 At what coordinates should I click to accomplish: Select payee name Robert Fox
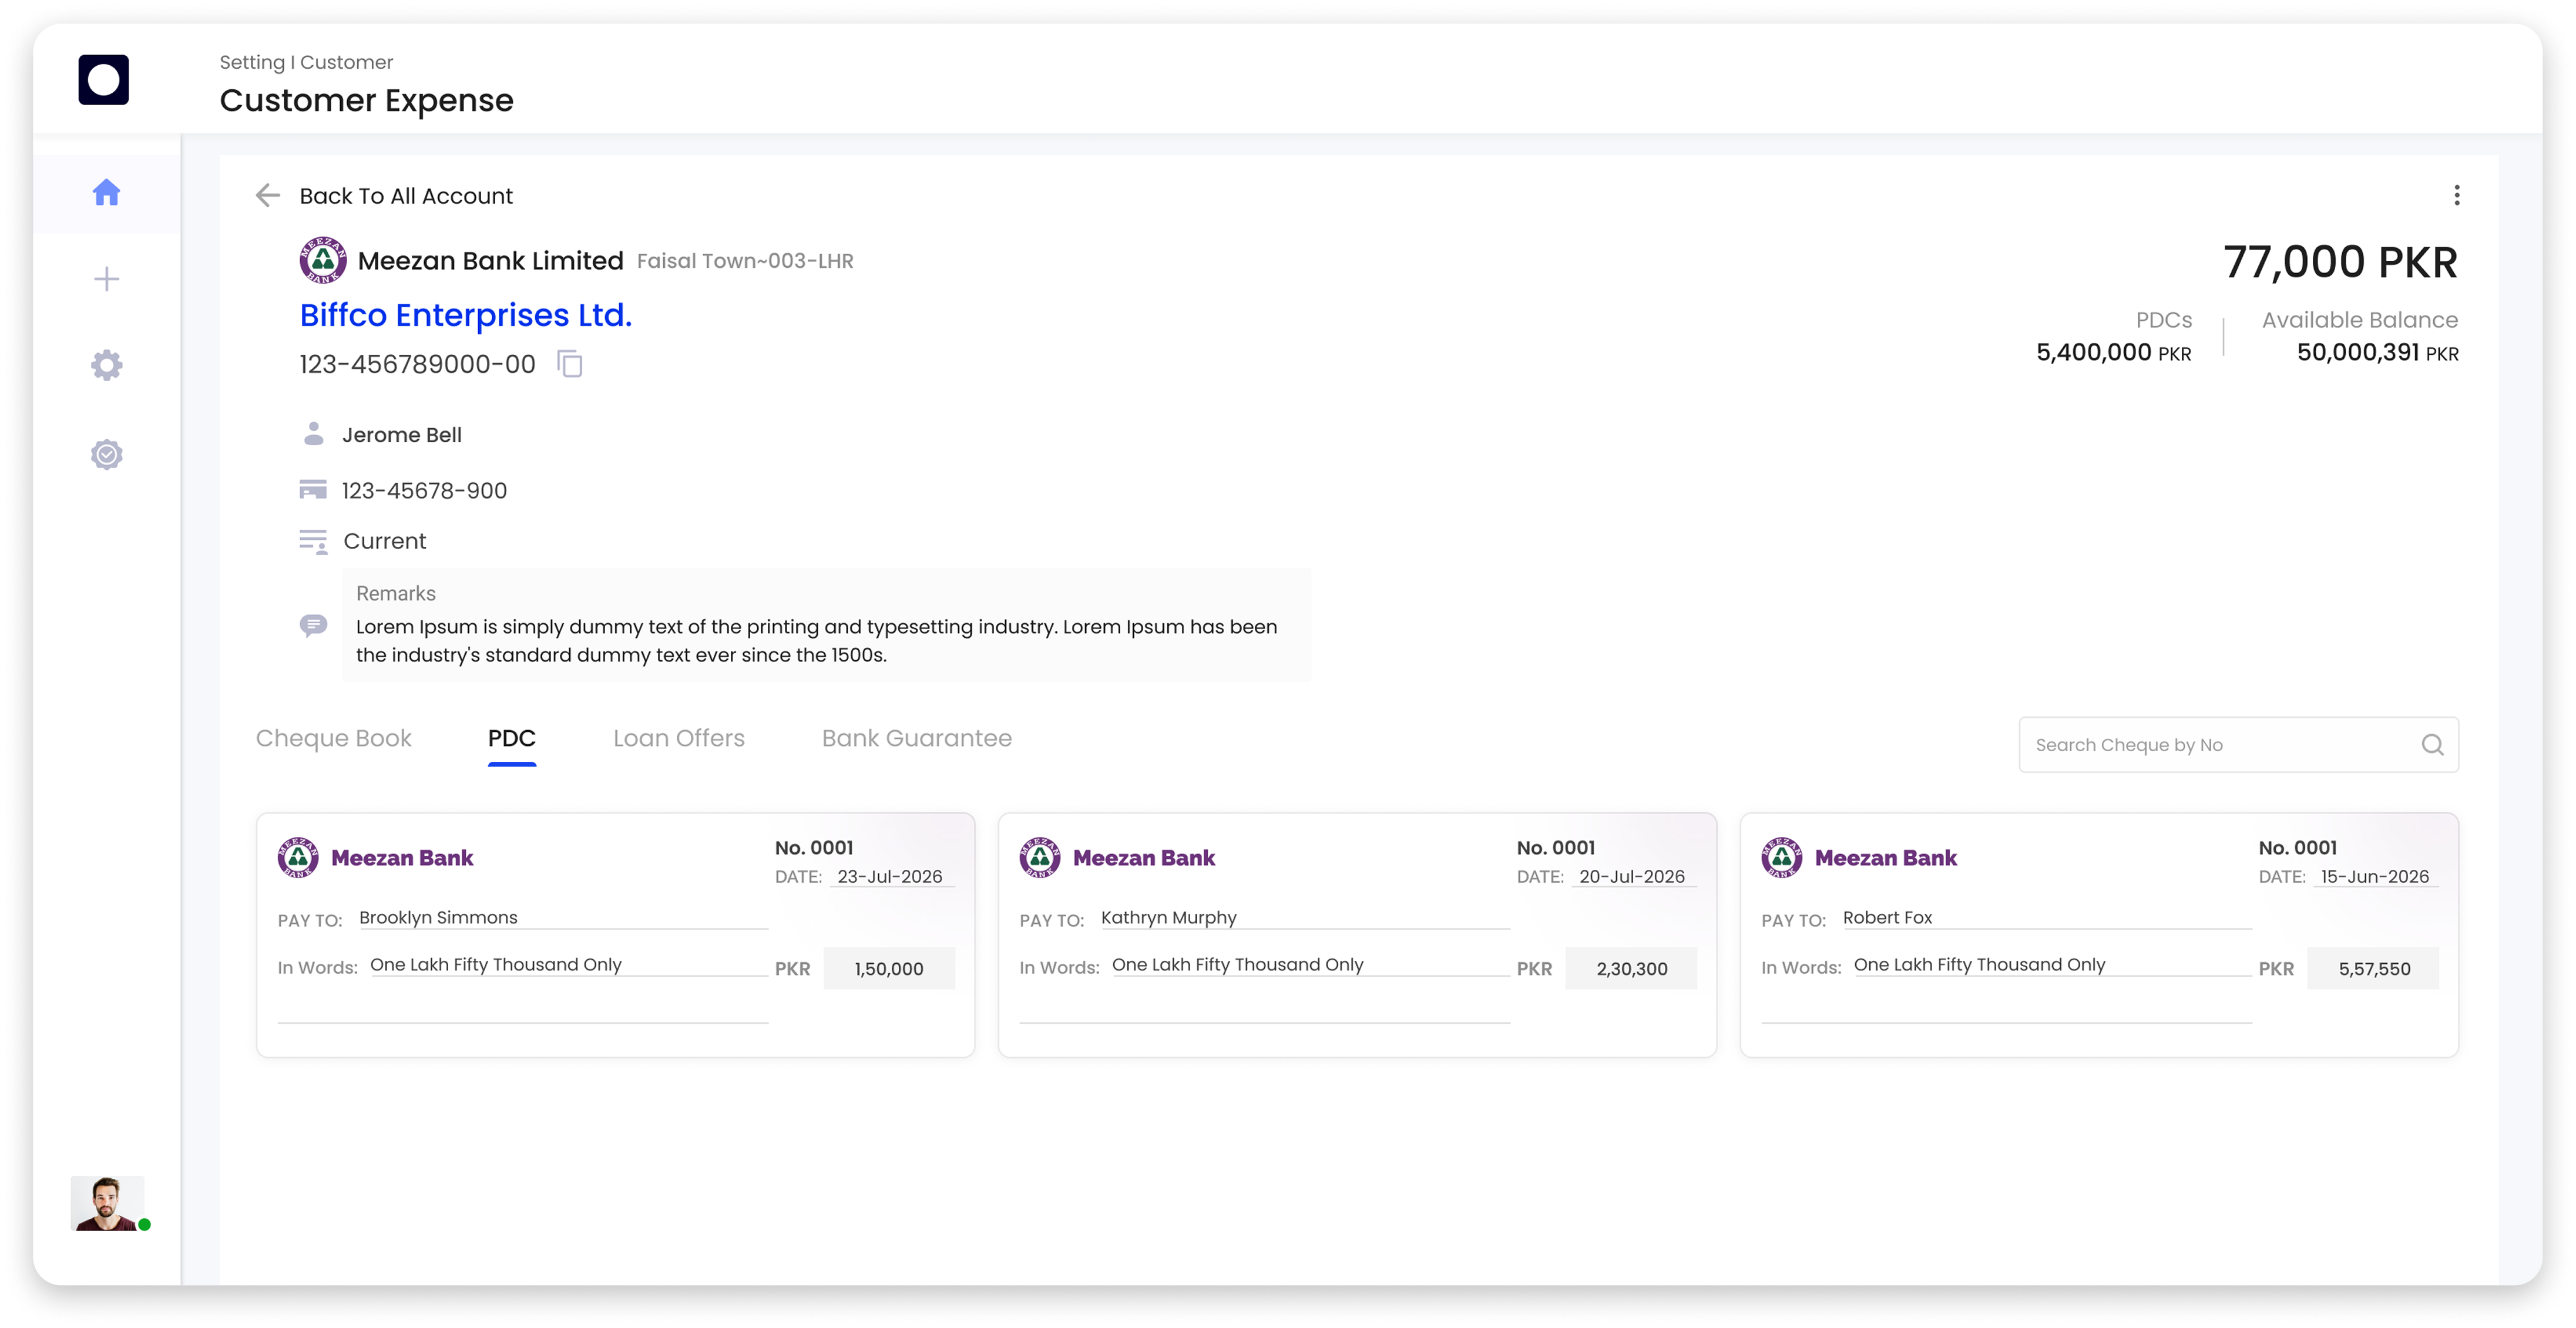click(x=1887, y=917)
